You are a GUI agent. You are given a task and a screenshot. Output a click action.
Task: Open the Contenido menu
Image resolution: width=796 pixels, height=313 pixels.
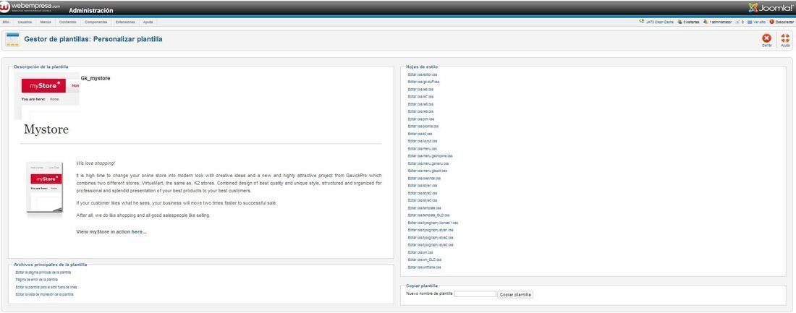point(67,22)
